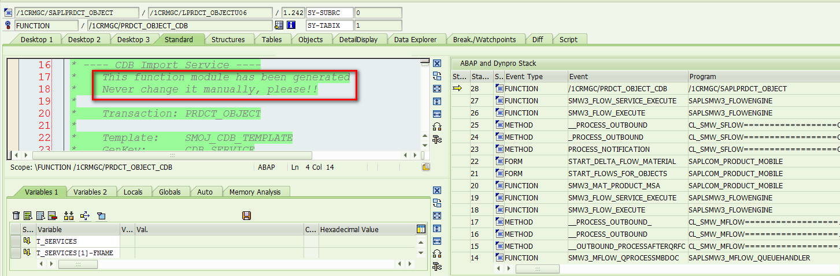
Task: Click the horizontal resize icon beside source editor
Action: pos(437,114)
